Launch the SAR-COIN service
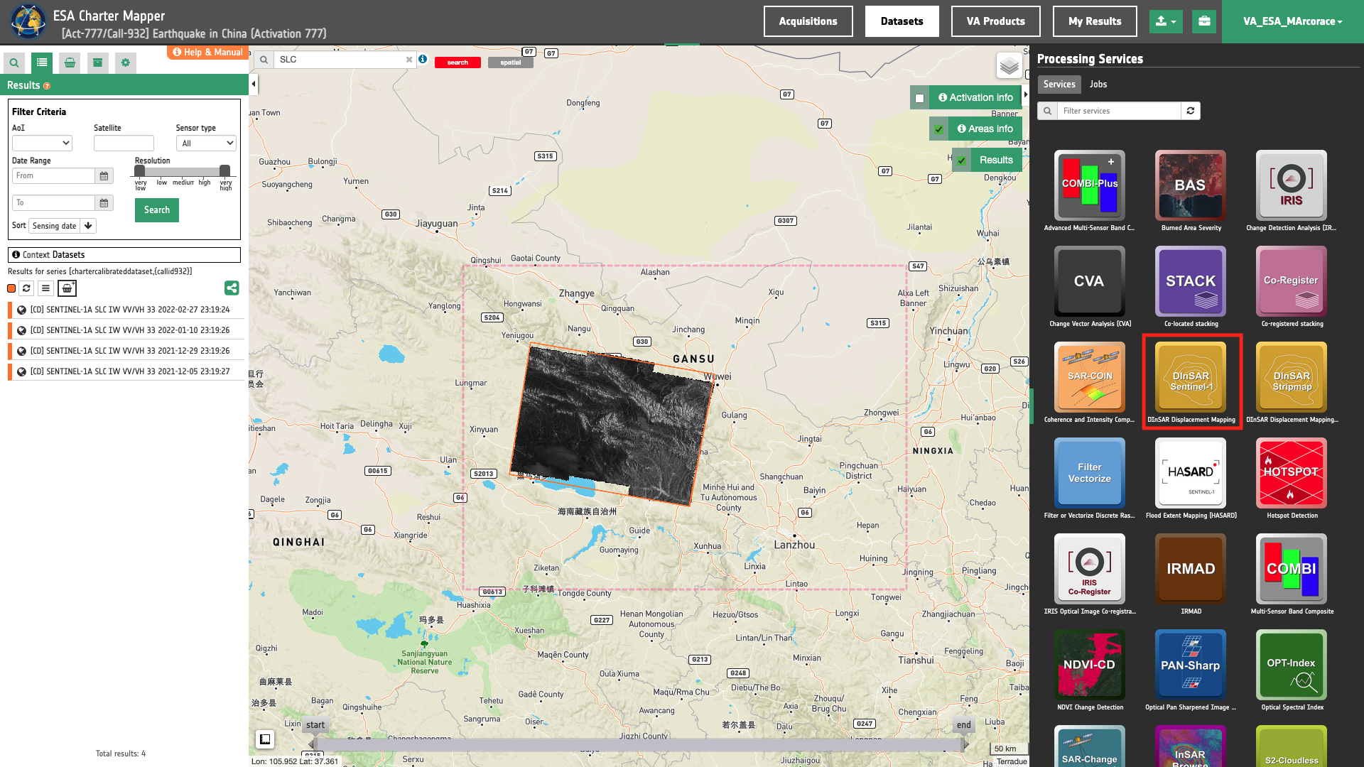 point(1090,377)
